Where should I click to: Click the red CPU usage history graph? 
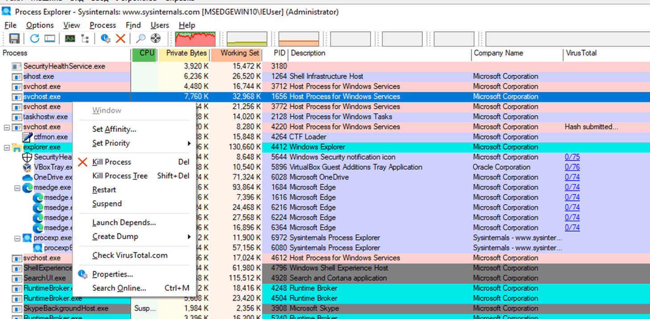(x=195, y=39)
